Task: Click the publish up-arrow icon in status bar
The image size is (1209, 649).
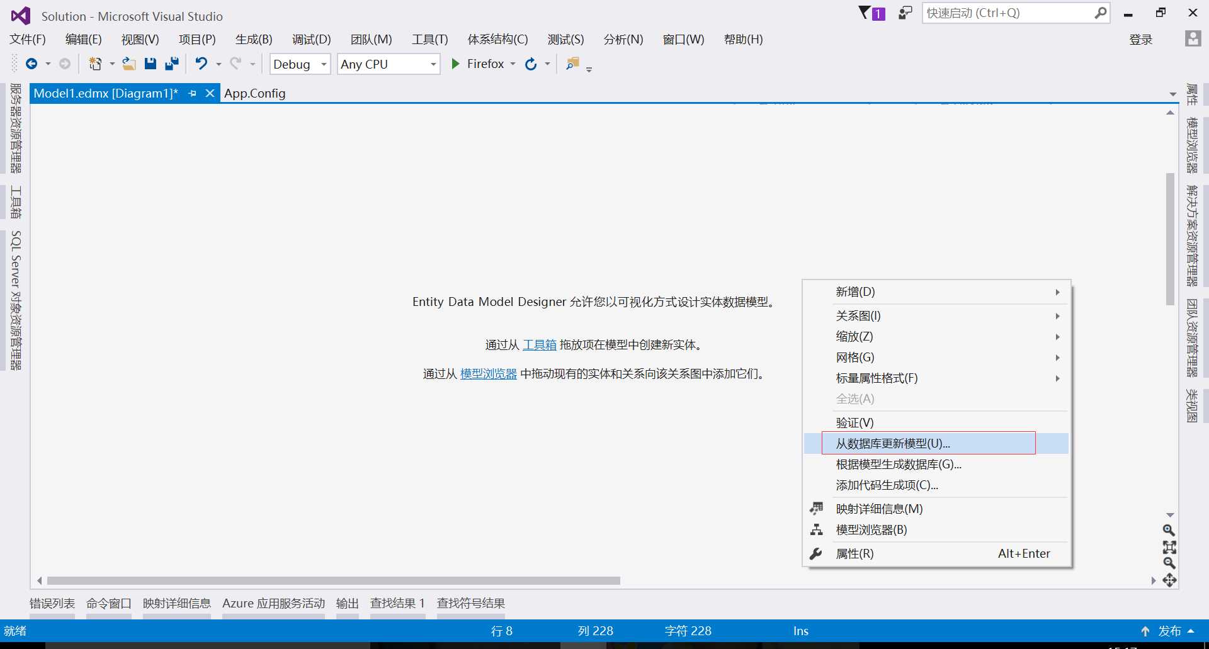Action: point(1145,631)
